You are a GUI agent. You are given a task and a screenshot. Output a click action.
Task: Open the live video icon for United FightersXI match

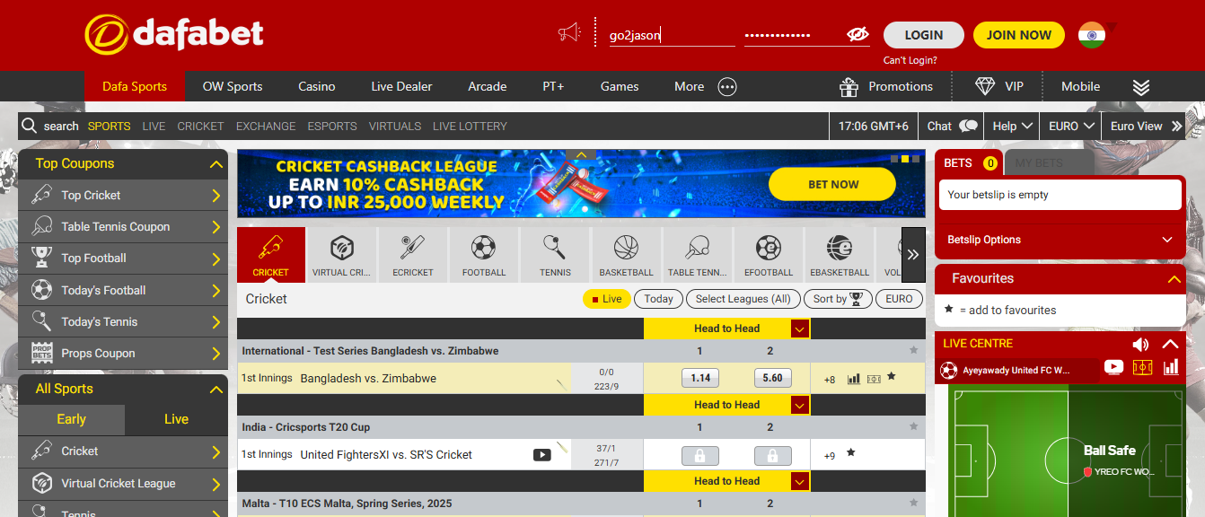pyautogui.click(x=541, y=454)
